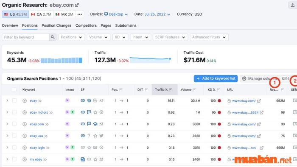
Task: Check the 'ebay motors' row checkbox
Action: pyautogui.click(x=14, y=112)
